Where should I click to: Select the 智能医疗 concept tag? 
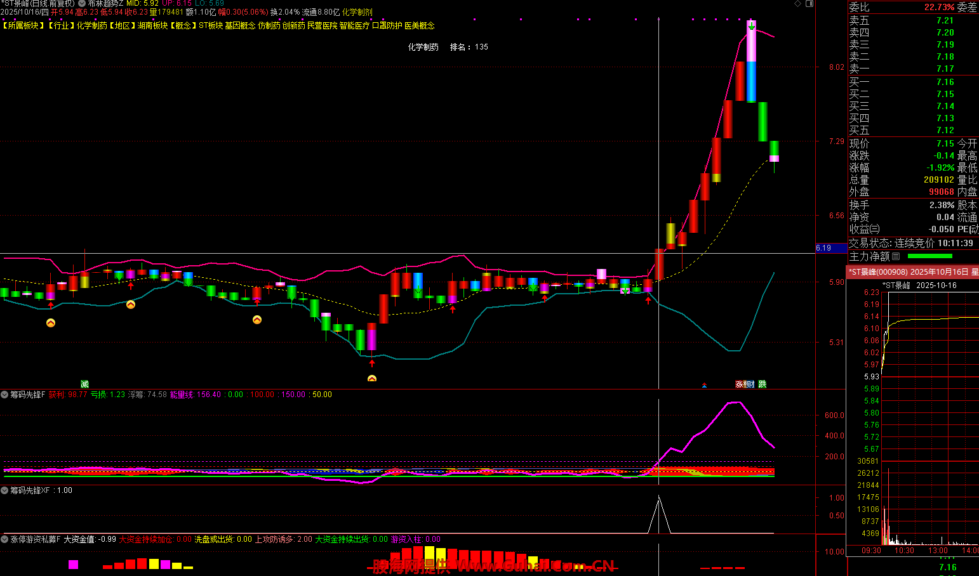(354, 25)
